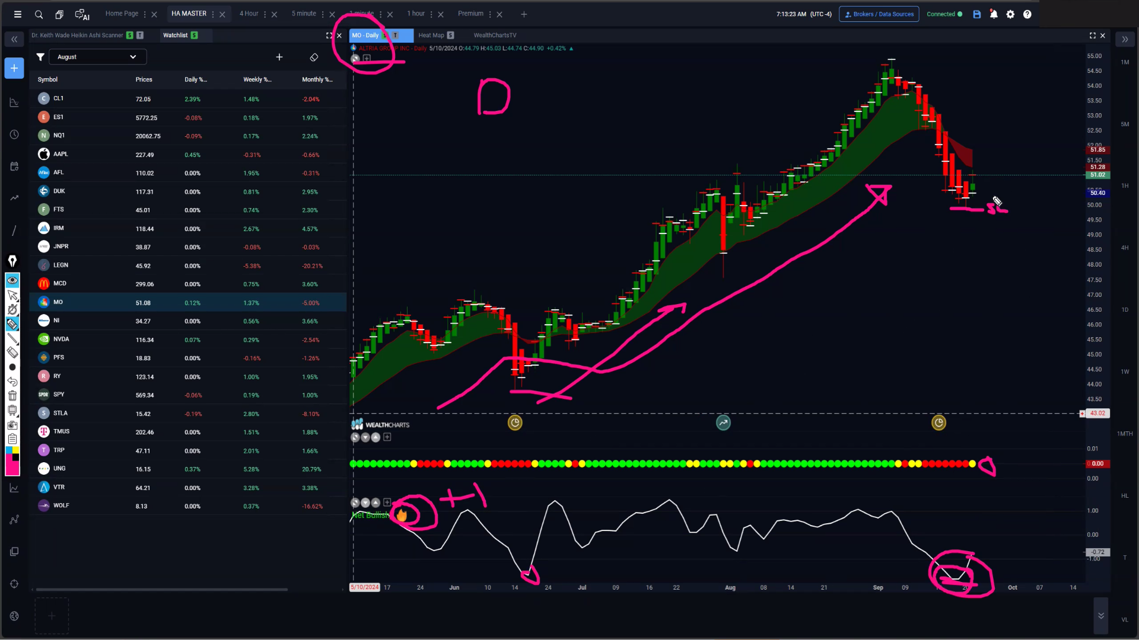Open the help question mark
The image size is (1139, 640).
click(x=1027, y=14)
